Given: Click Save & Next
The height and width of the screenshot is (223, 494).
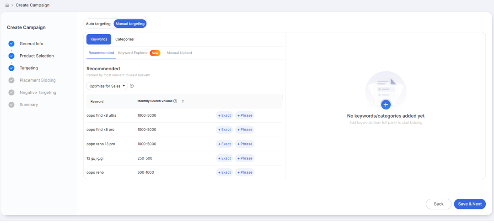Looking at the screenshot, I should point(470,204).
